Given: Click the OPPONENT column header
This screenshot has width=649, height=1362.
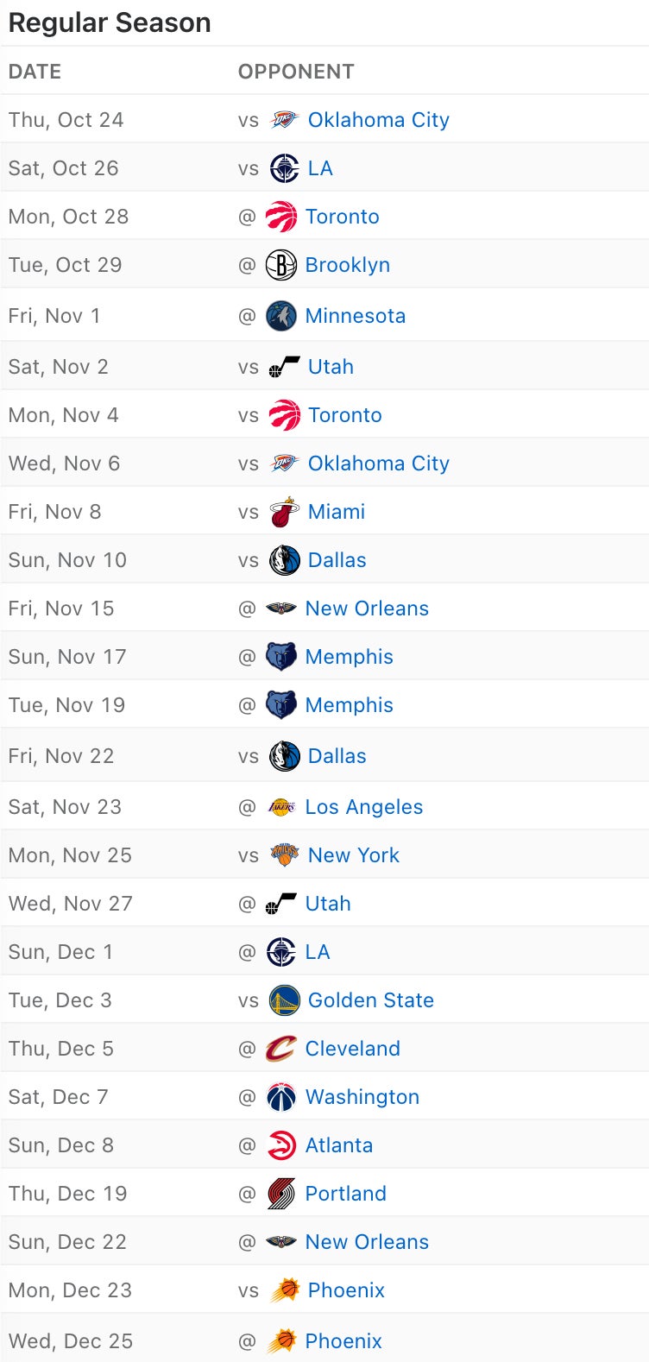Looking at the screenshot, I should (x=296, y=72).
